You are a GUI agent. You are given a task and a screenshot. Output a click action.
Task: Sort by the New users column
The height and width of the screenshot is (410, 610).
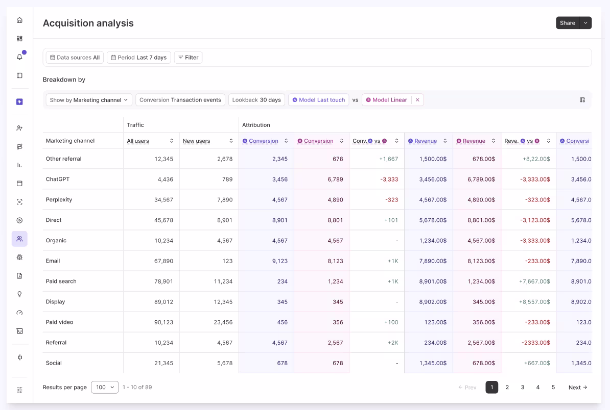[x=231, y=141]
